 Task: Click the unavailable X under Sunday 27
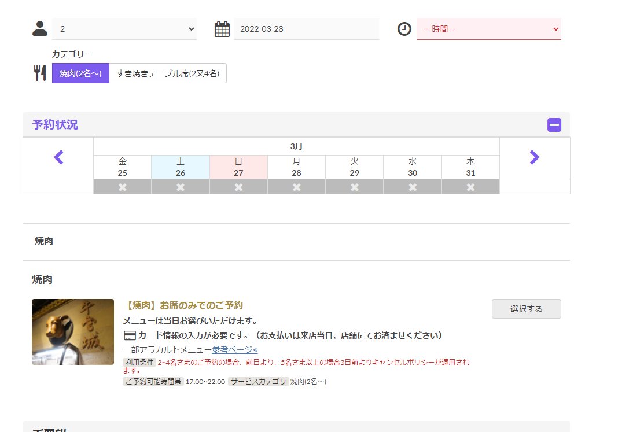pyautogui.click(x=238, y=187)
